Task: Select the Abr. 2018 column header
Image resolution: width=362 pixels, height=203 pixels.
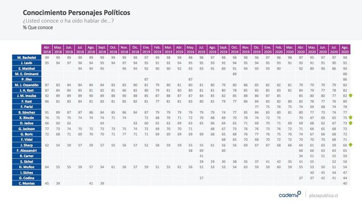Action: point(47,49)
